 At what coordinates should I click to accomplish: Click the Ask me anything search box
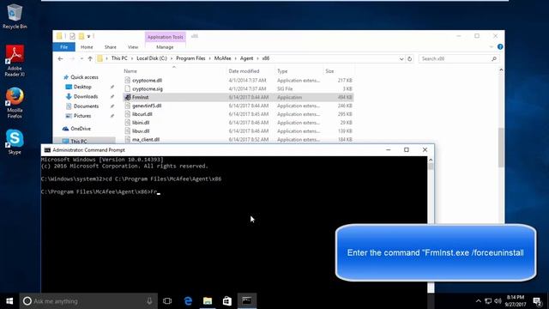coord(88,301)
